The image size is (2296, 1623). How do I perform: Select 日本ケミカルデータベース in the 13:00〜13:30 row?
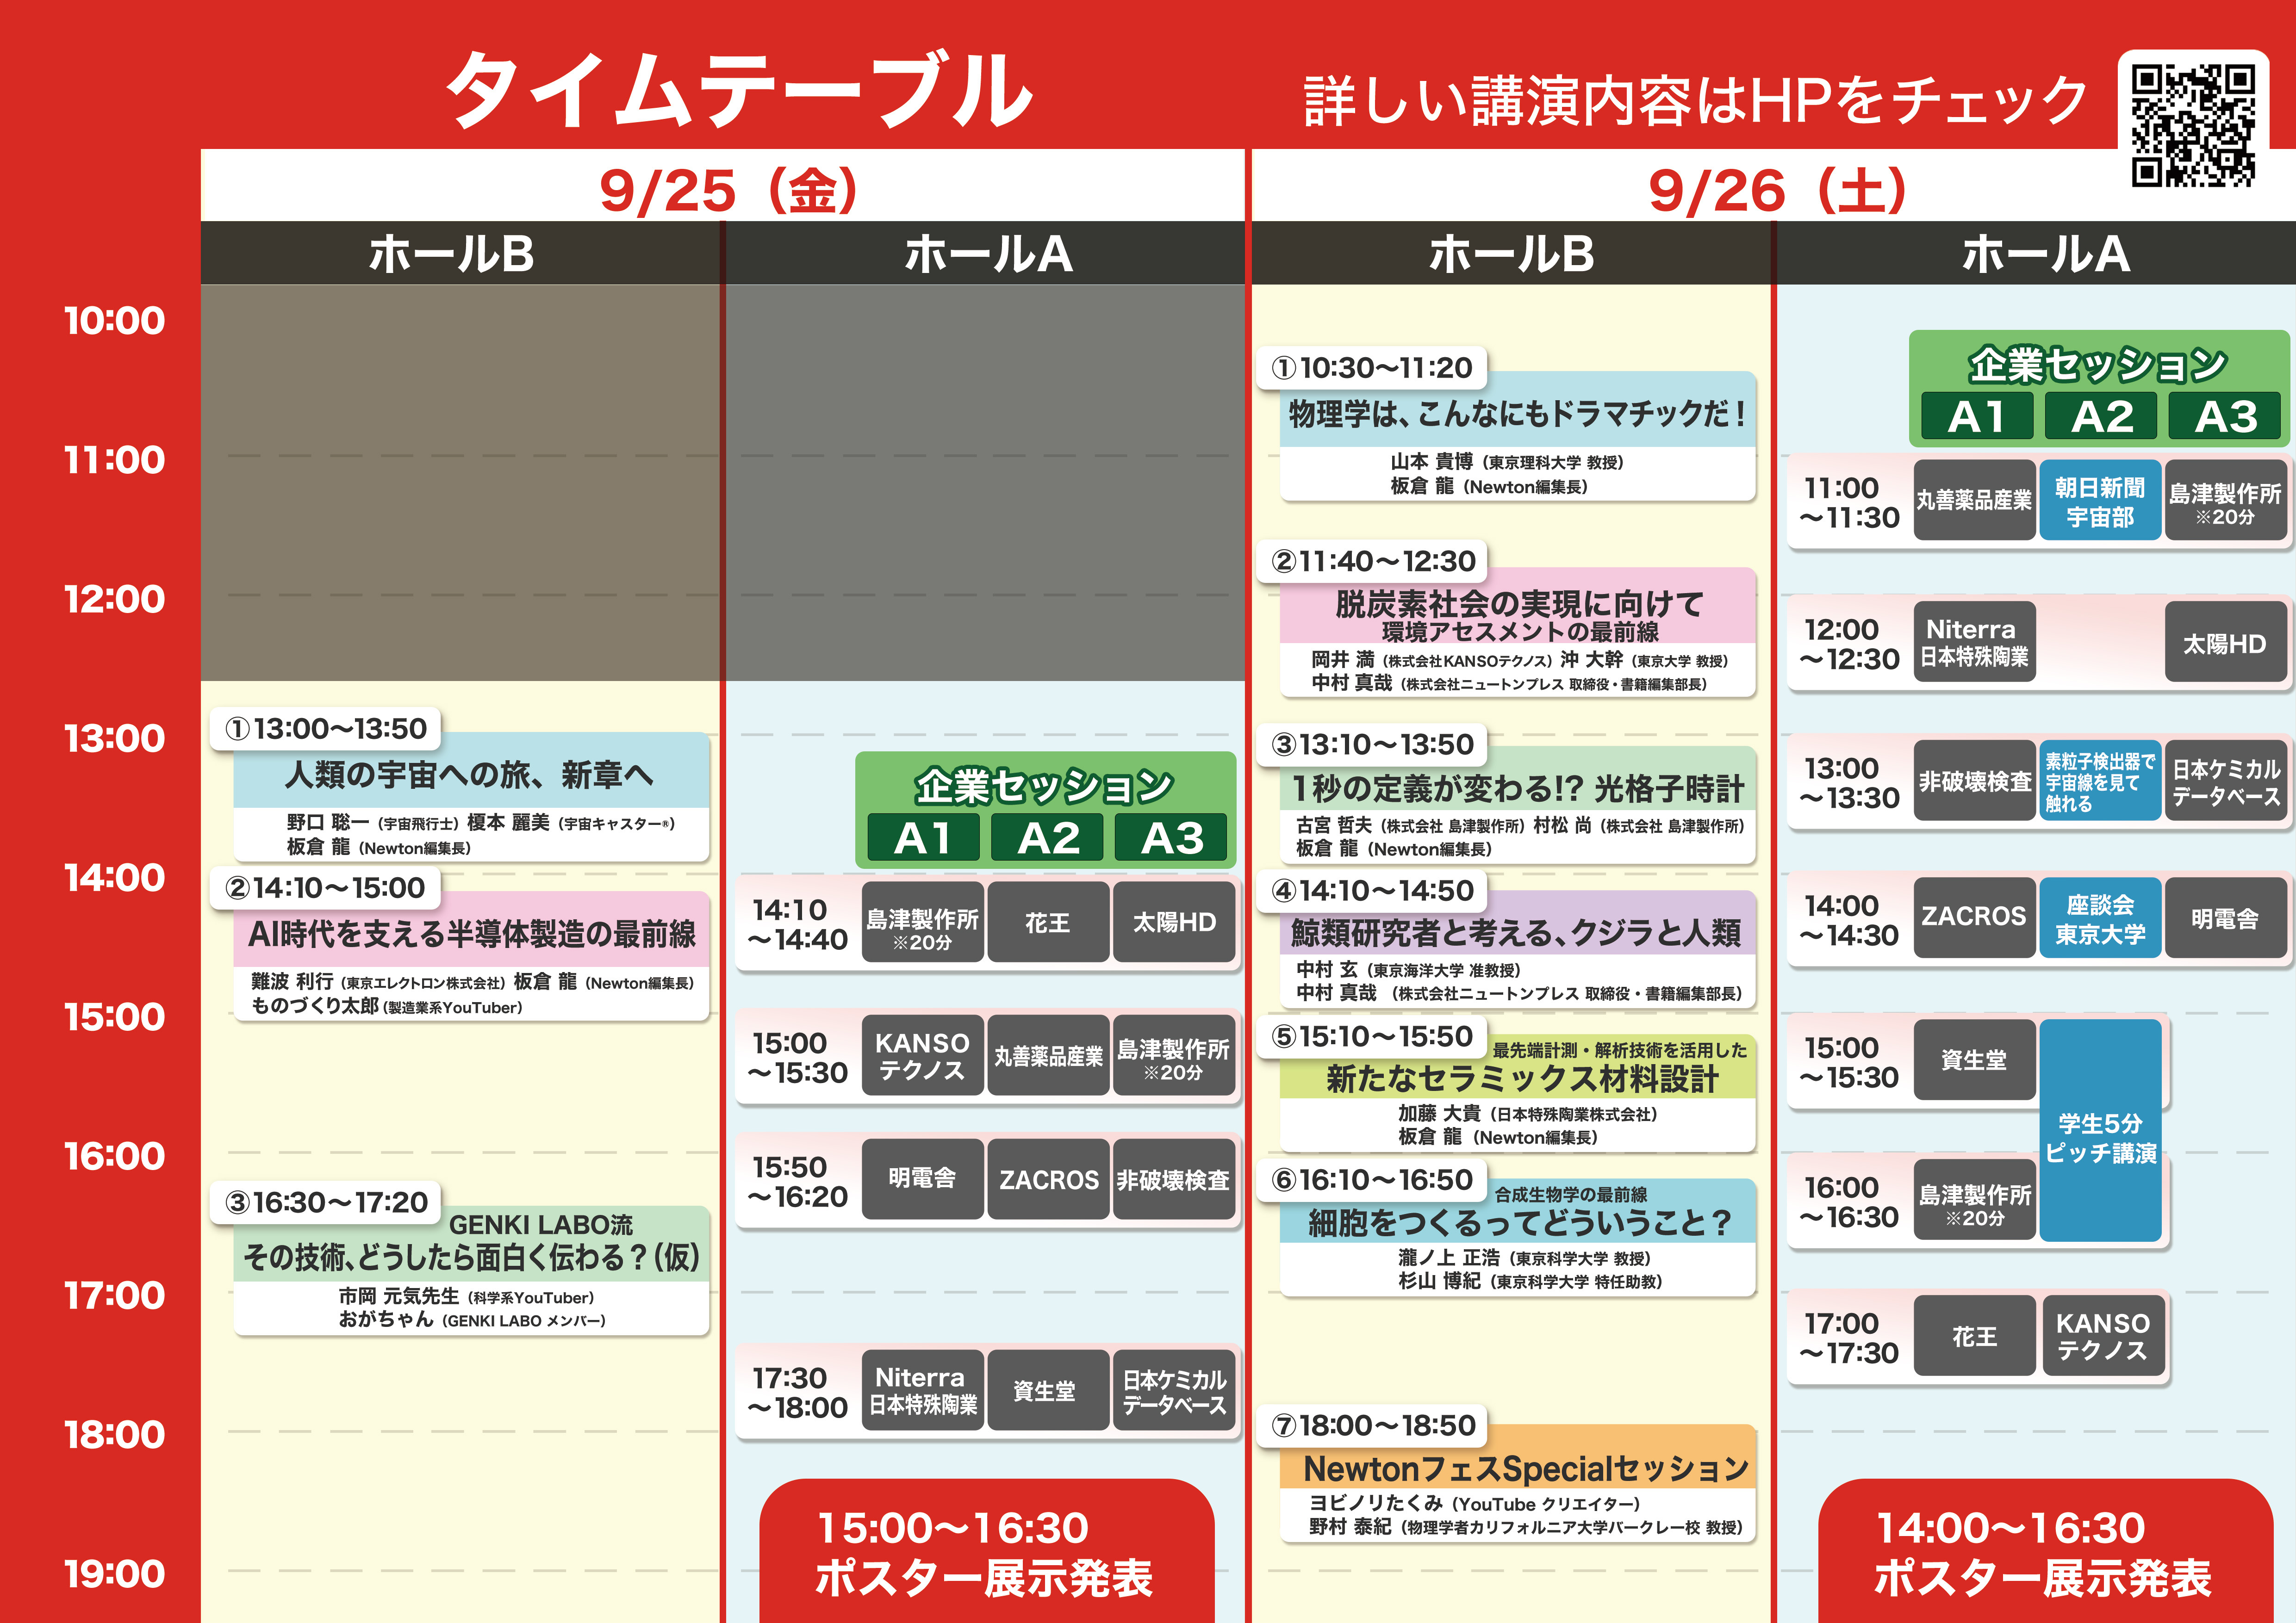click(x=2225, y=781)
